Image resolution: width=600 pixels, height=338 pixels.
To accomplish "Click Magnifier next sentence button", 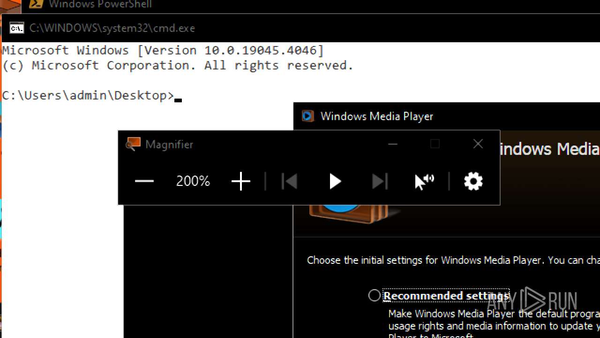I will coord(380,181).
